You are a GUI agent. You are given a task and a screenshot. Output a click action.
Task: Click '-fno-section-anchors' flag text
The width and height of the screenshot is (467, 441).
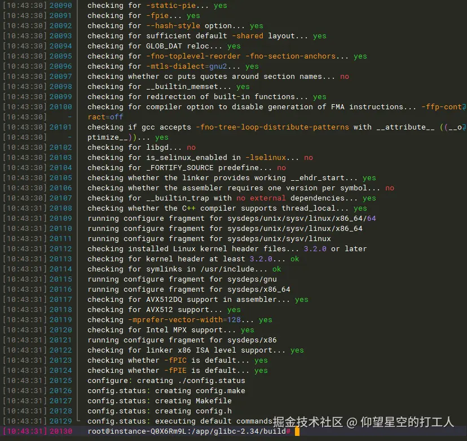tap(290, 56)
